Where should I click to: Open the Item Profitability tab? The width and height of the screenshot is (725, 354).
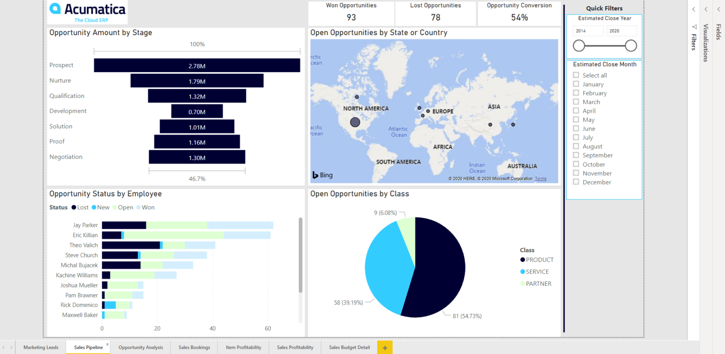pos(243,347)
